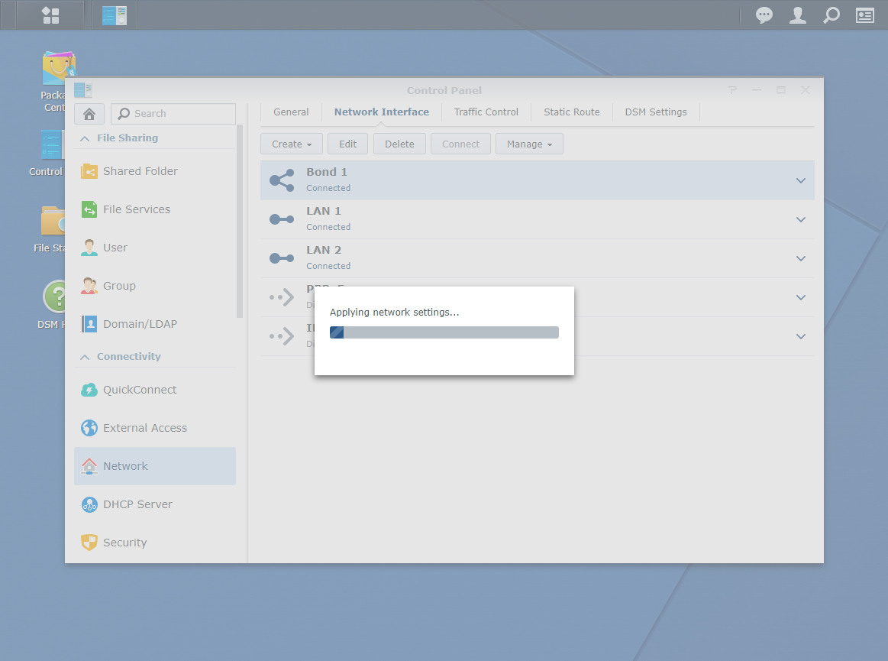Screen dimensions: 888x661
Task: Switch to the DSM Settings tab
Action: coord(655,112)
